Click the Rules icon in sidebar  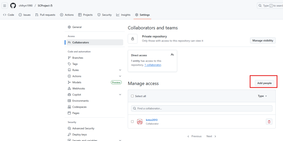tap(69, 70)
